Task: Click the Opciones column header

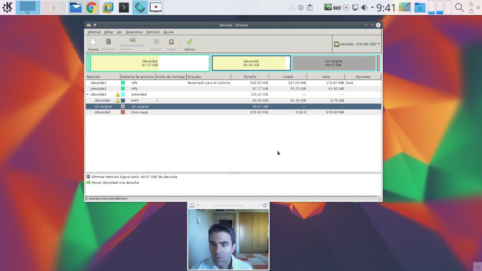Action: click(363, 77)
